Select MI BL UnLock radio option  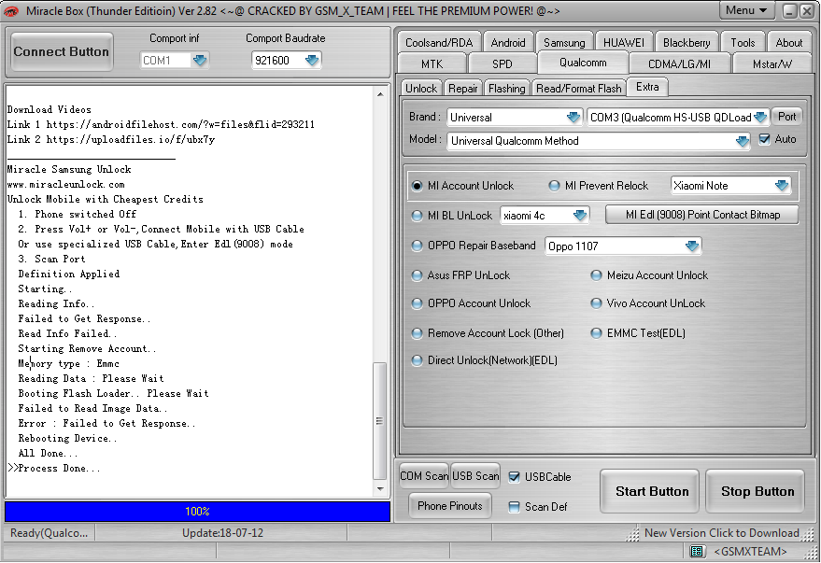click(x=417, y=216)
